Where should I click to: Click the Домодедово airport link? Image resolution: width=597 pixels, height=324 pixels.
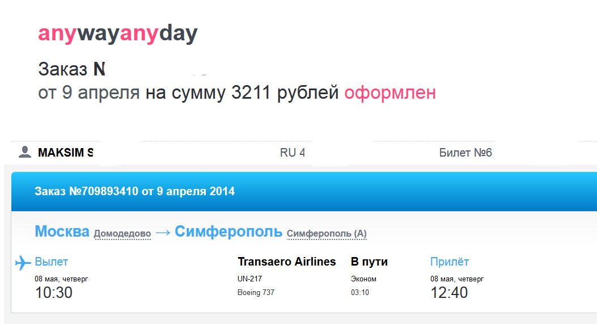point(122,233)
